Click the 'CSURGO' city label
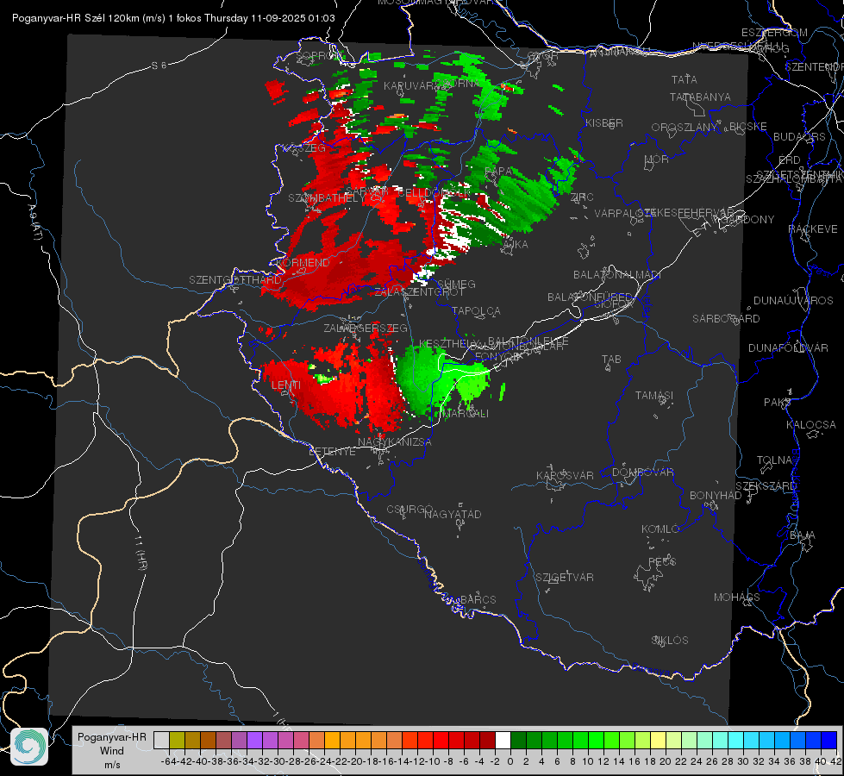The height and width of the screenshot is (776, 844). click(409, 510)
